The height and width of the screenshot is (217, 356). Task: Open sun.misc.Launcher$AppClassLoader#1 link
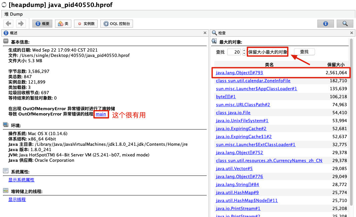(256, 89)
